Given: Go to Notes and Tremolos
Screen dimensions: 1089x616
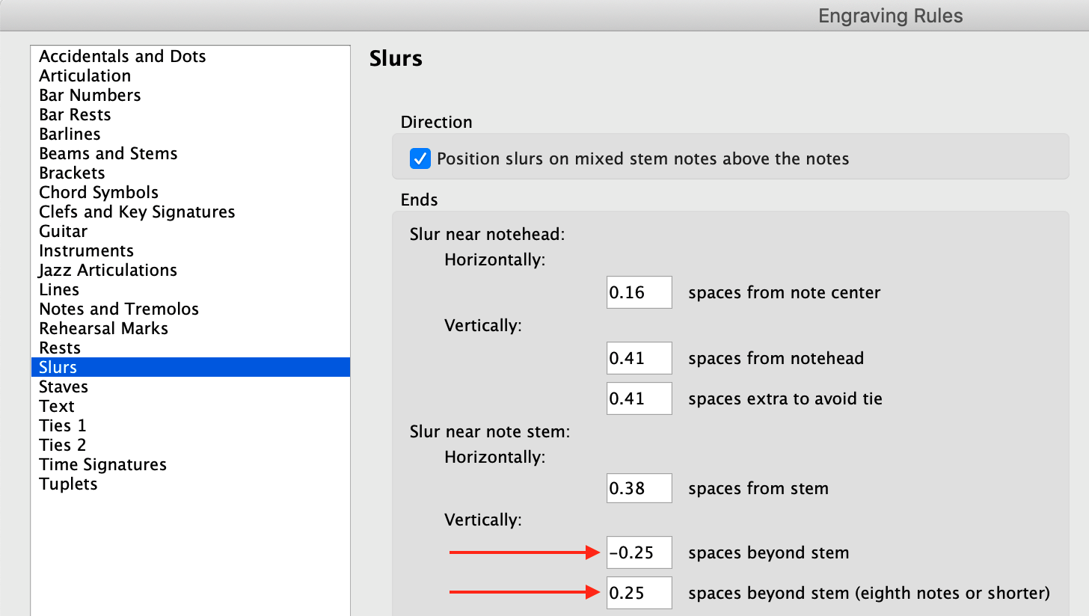Looking at the screenshot, I should (191, 309).
